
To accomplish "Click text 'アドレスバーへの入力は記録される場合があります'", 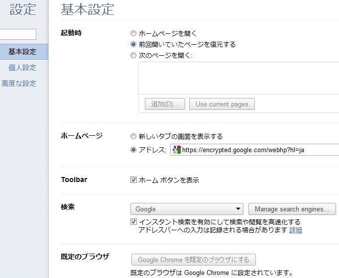I will (x=213, y=230).
